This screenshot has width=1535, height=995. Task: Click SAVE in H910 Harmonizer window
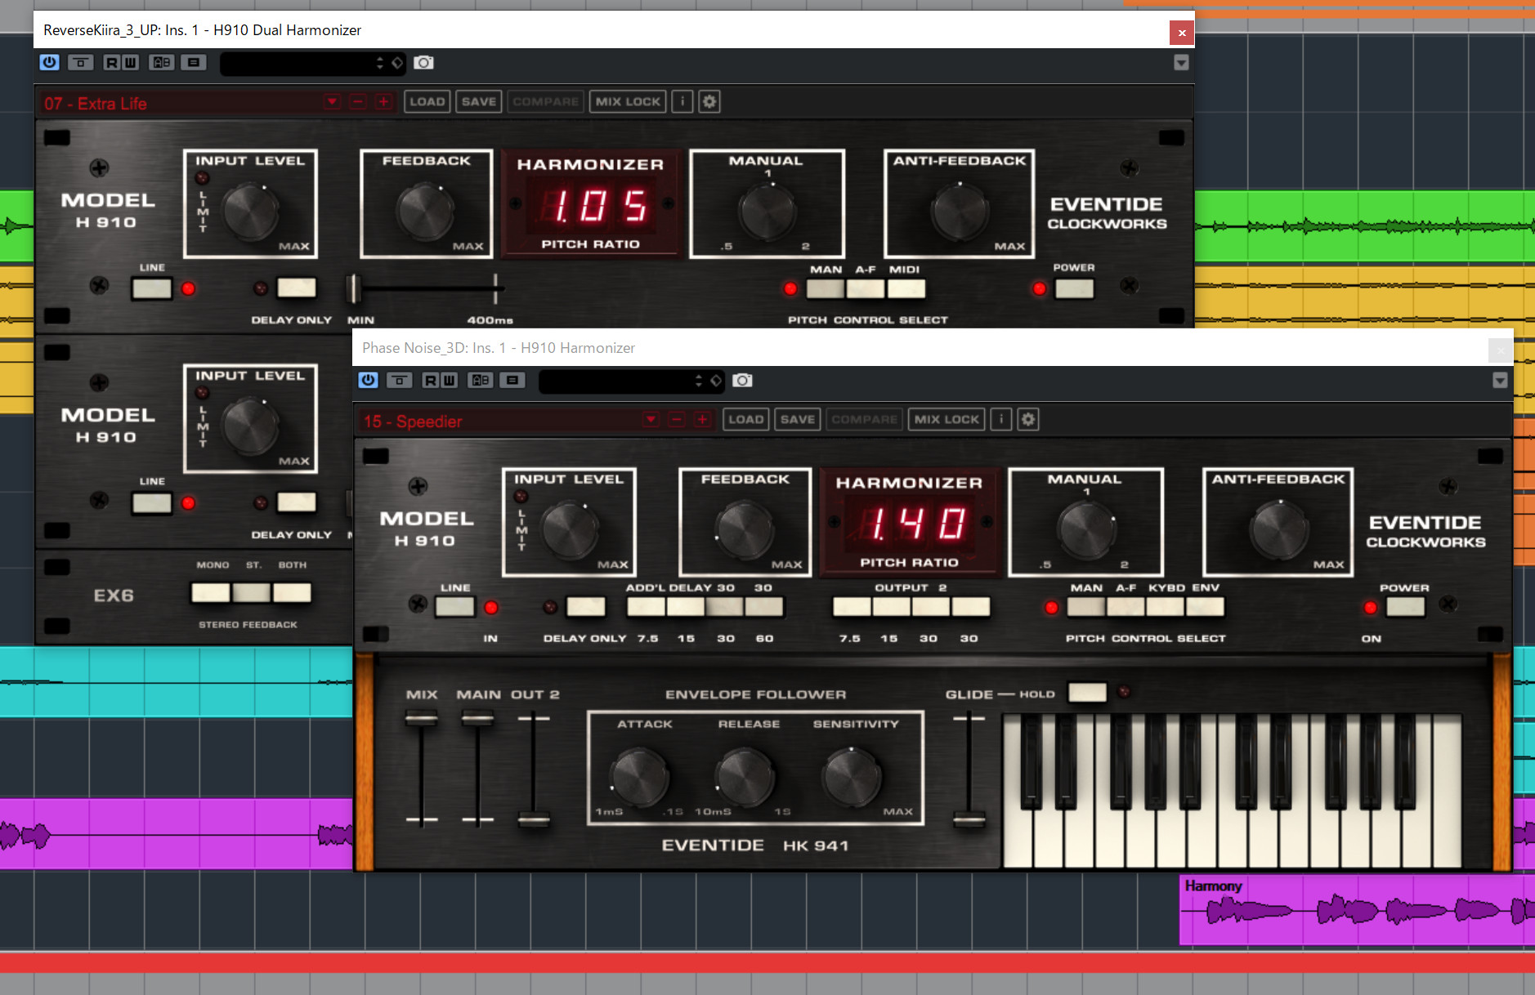click(798, 420)
